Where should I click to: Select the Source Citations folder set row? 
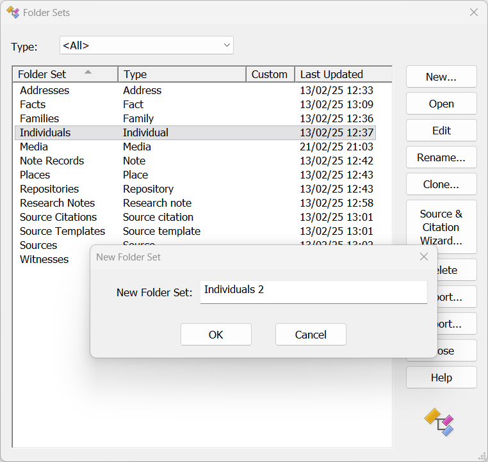[x=195, y=217]
